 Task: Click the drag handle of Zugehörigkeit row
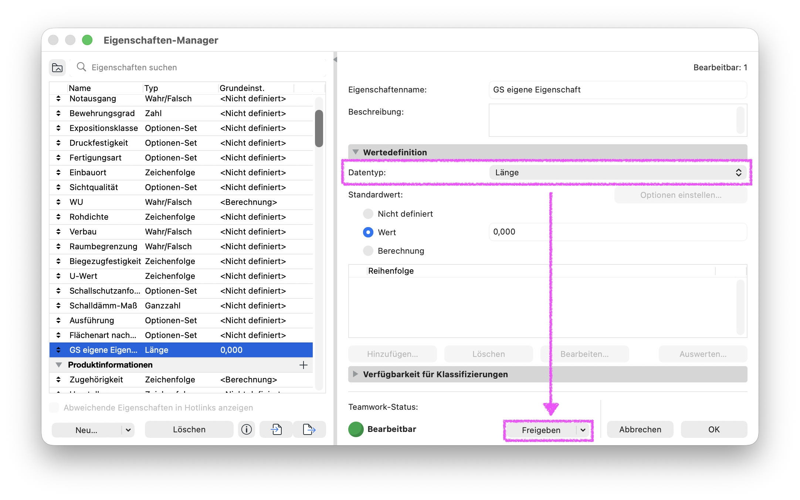[x=58, y=380]
